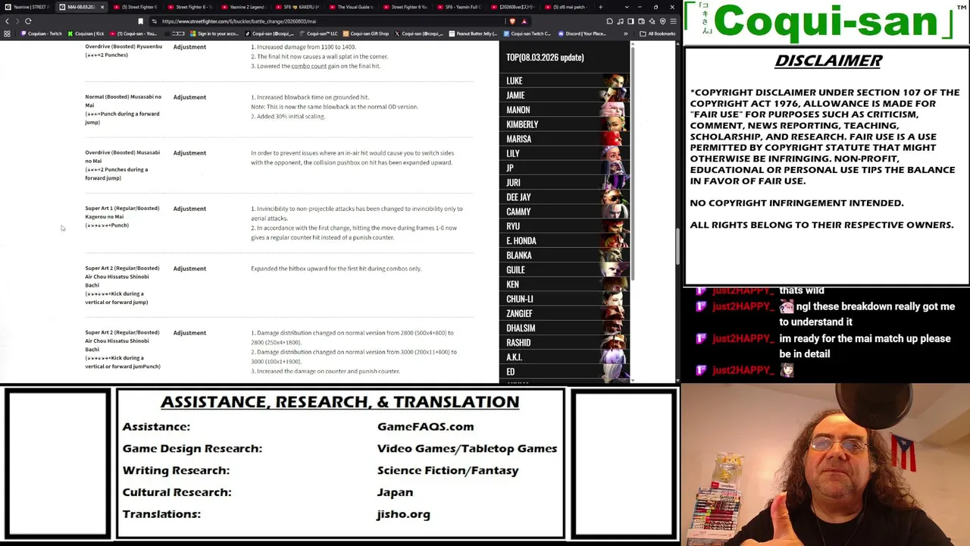Select MANON in the character list
This screenshot has width=970, height=546.
coord(564,109)
